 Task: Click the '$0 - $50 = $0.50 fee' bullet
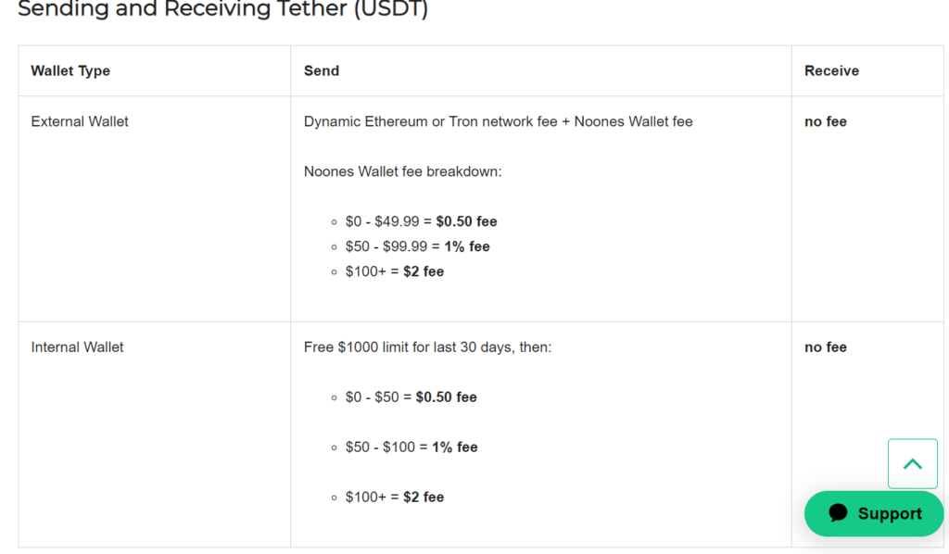411,397
